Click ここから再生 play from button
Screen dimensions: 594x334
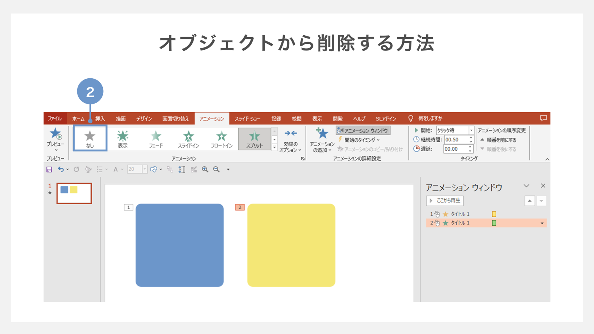[x=445, y=201]
